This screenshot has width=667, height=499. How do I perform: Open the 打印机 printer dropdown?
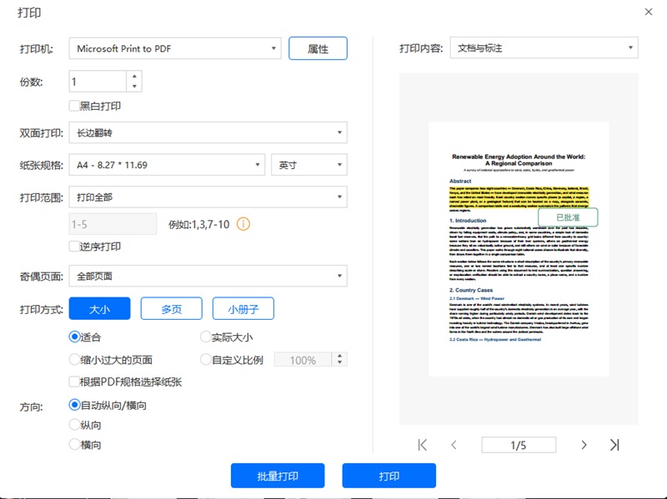(x=175, y=48)
